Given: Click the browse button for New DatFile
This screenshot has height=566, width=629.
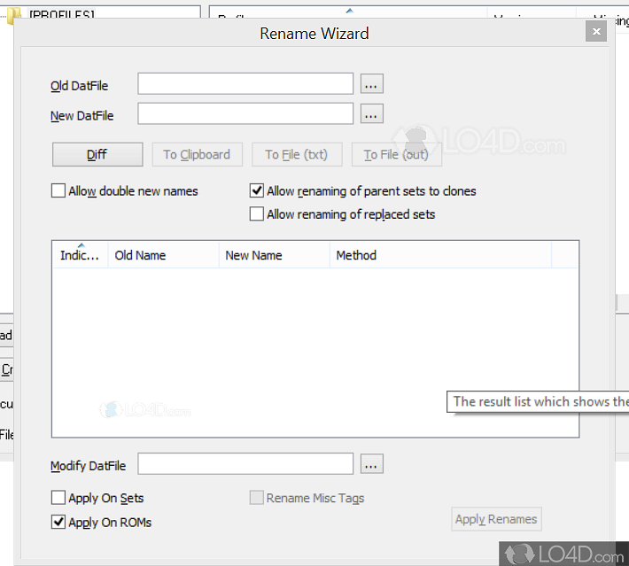Looking at the screenshot, I should (371, 114).
